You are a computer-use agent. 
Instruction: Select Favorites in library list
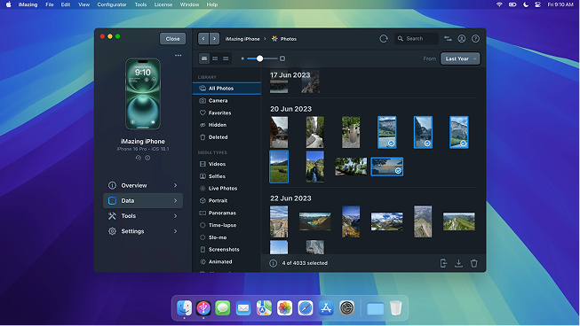point(226,113)
